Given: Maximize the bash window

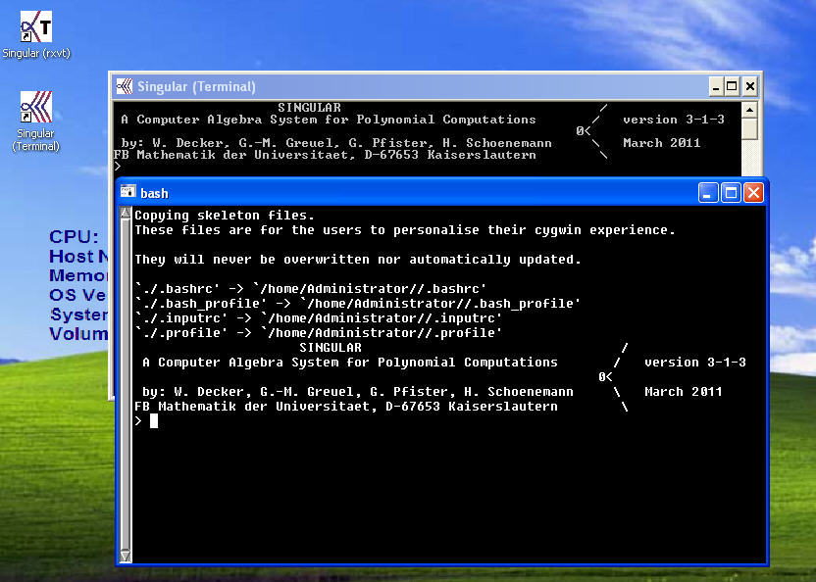Looking at the screenshot, I should (x=731, y=193).
